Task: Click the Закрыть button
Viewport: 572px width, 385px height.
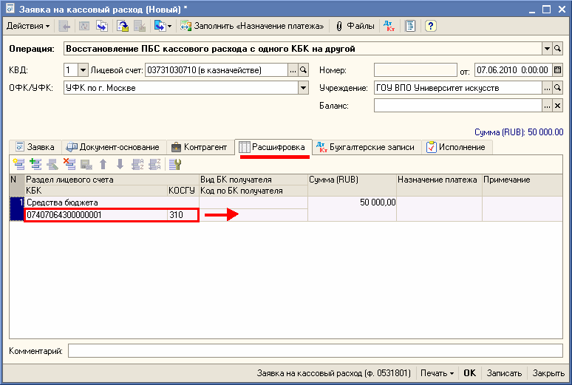Action: click(548, 373)
